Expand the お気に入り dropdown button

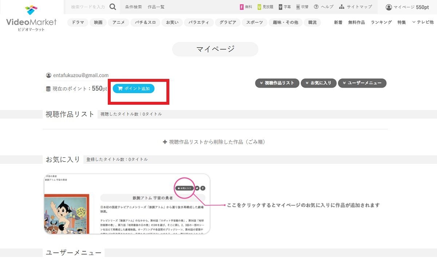[318, 83]
